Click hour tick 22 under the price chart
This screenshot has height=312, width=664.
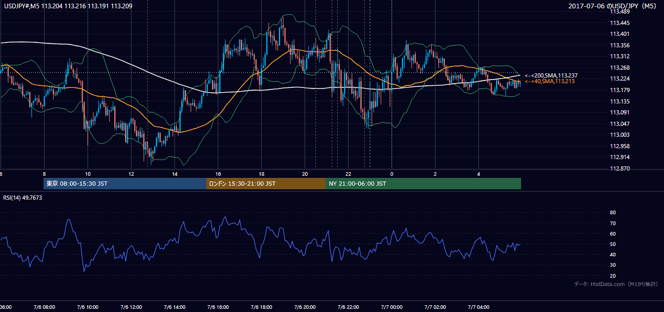coord(349,174)
